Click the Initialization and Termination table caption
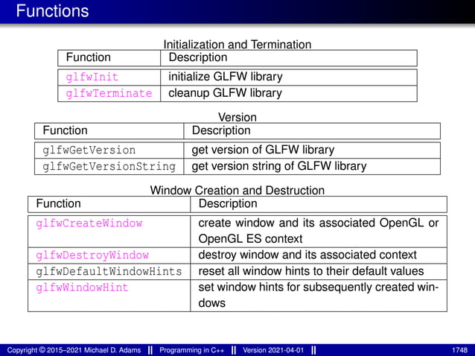The image size is (475, 356). pyautogui.click(x=238, y=45)
